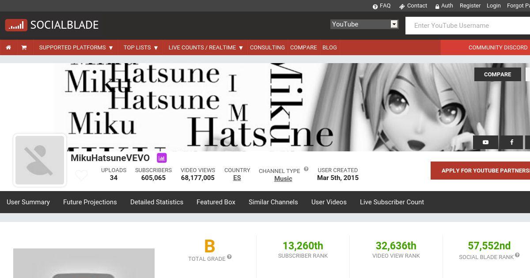Click the Contact link
Viewport: 530px width, 278px height.
pyautogui.click(x=417, y=6)
